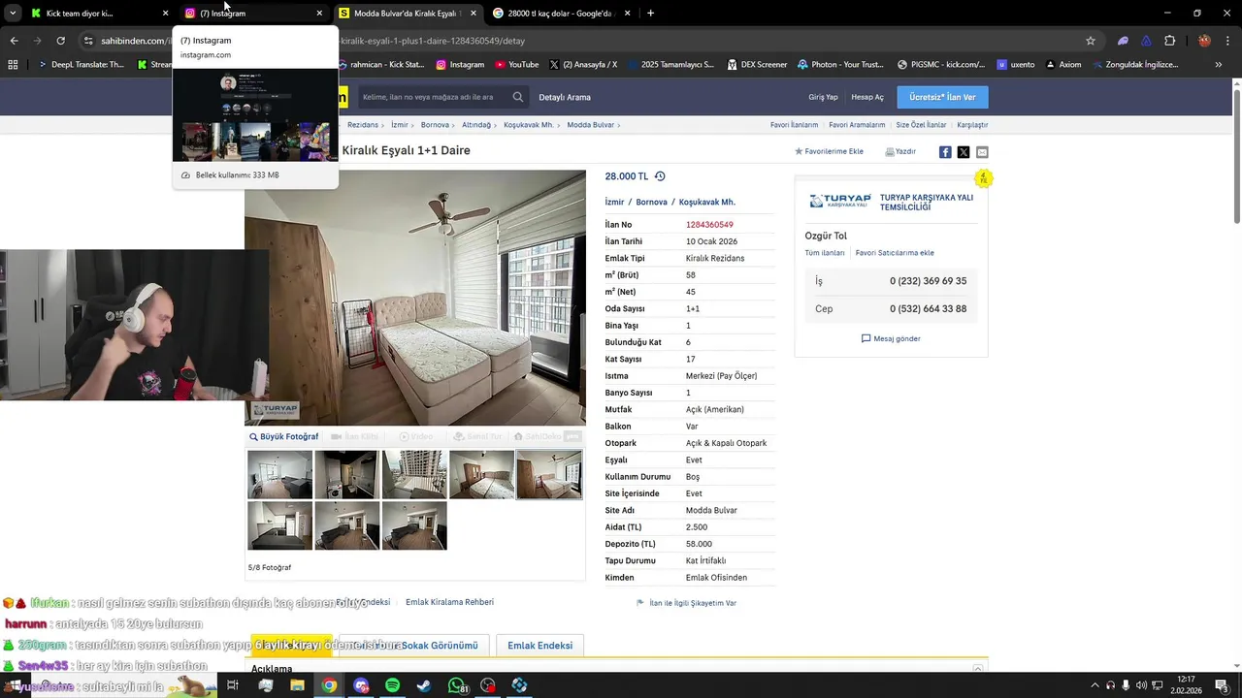Share the listing on Facebook

tap(945, 152)
